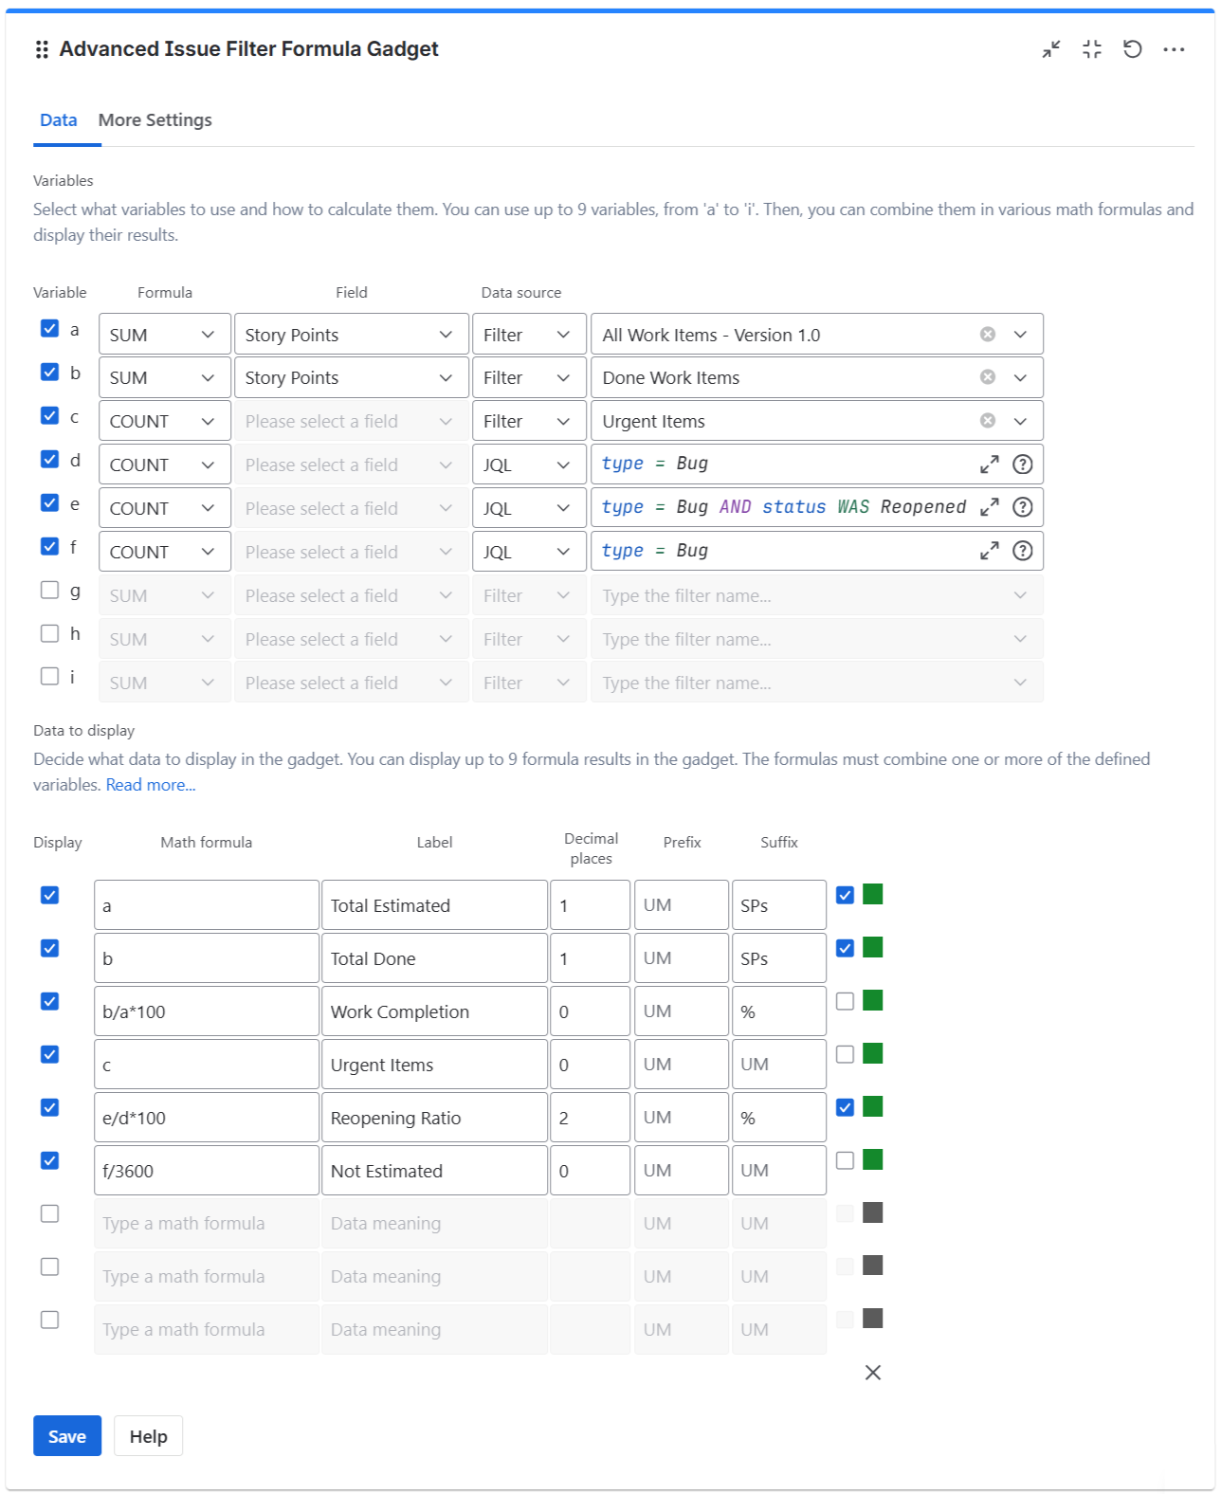Screen dimensions: 1221x1494
Task: Open the SUM formula dropdown for variable a
Action: [164, 335]
